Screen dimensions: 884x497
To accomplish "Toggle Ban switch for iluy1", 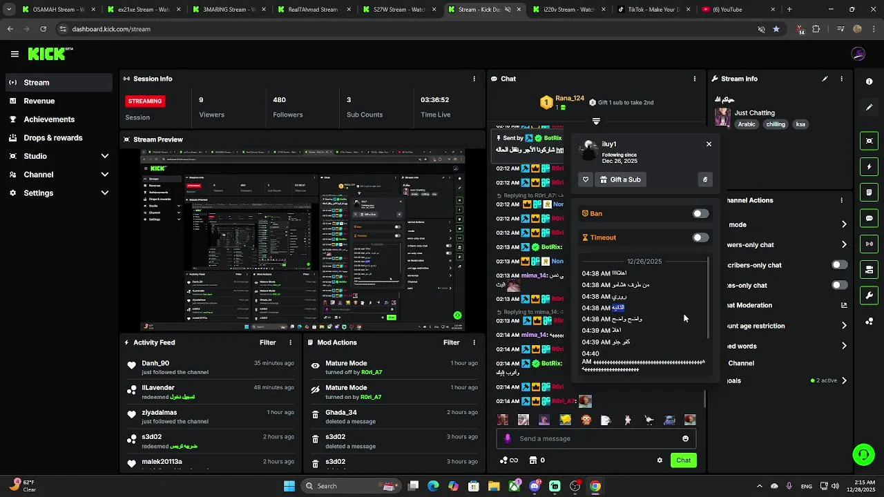I will click(x=700, y=214).
